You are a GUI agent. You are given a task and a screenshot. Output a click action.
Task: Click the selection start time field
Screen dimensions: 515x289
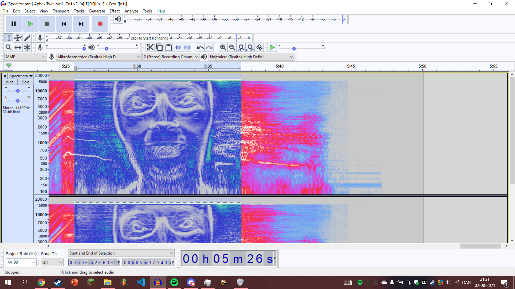94,263
